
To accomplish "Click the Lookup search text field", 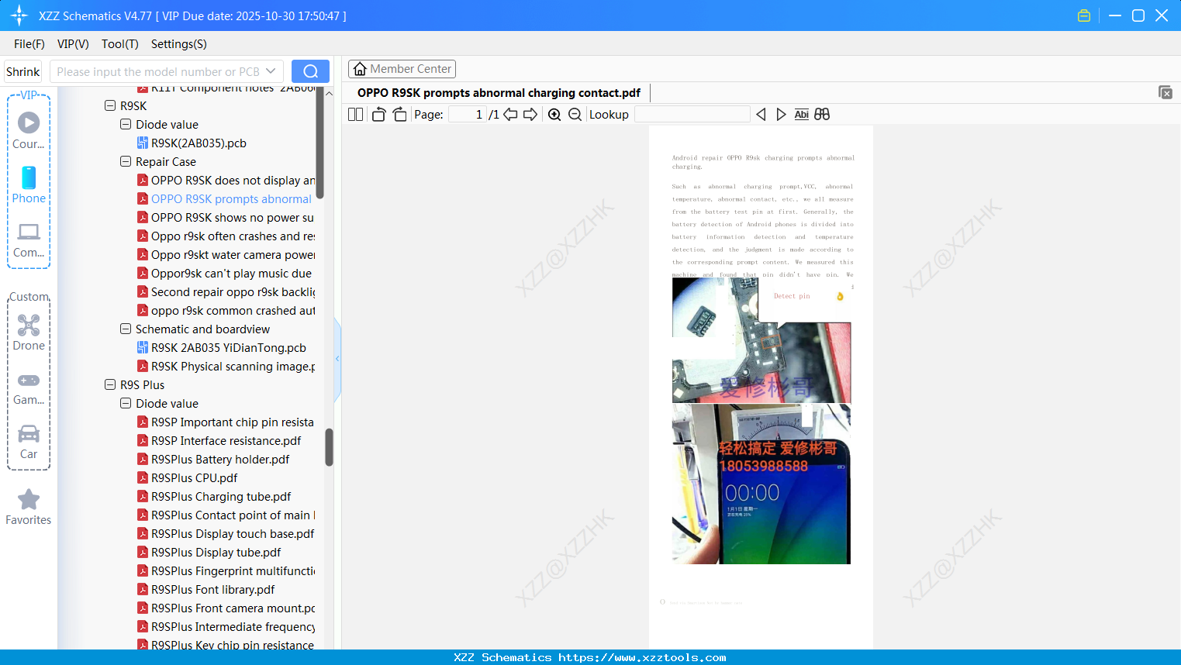I will (692, 115).
